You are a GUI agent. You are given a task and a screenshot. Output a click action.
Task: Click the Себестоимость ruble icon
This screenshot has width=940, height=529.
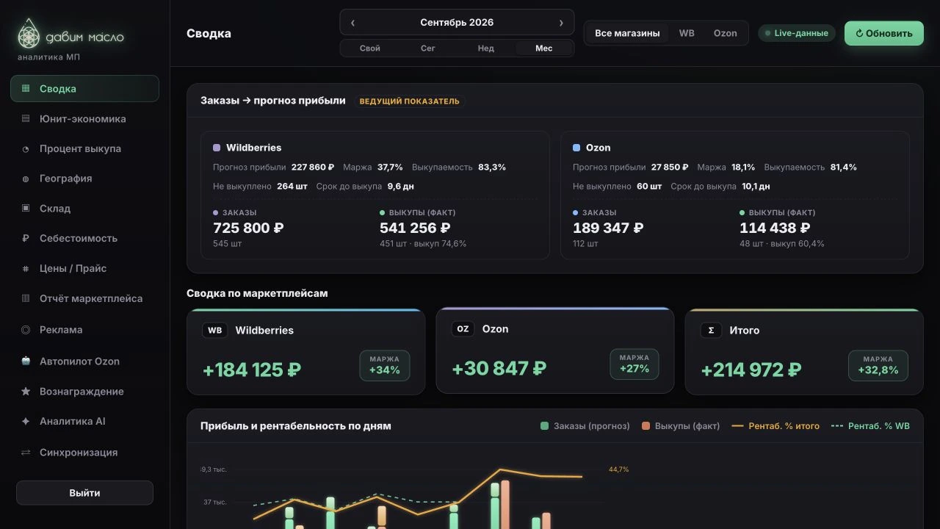pyautogui.click(x=26, y=239)
